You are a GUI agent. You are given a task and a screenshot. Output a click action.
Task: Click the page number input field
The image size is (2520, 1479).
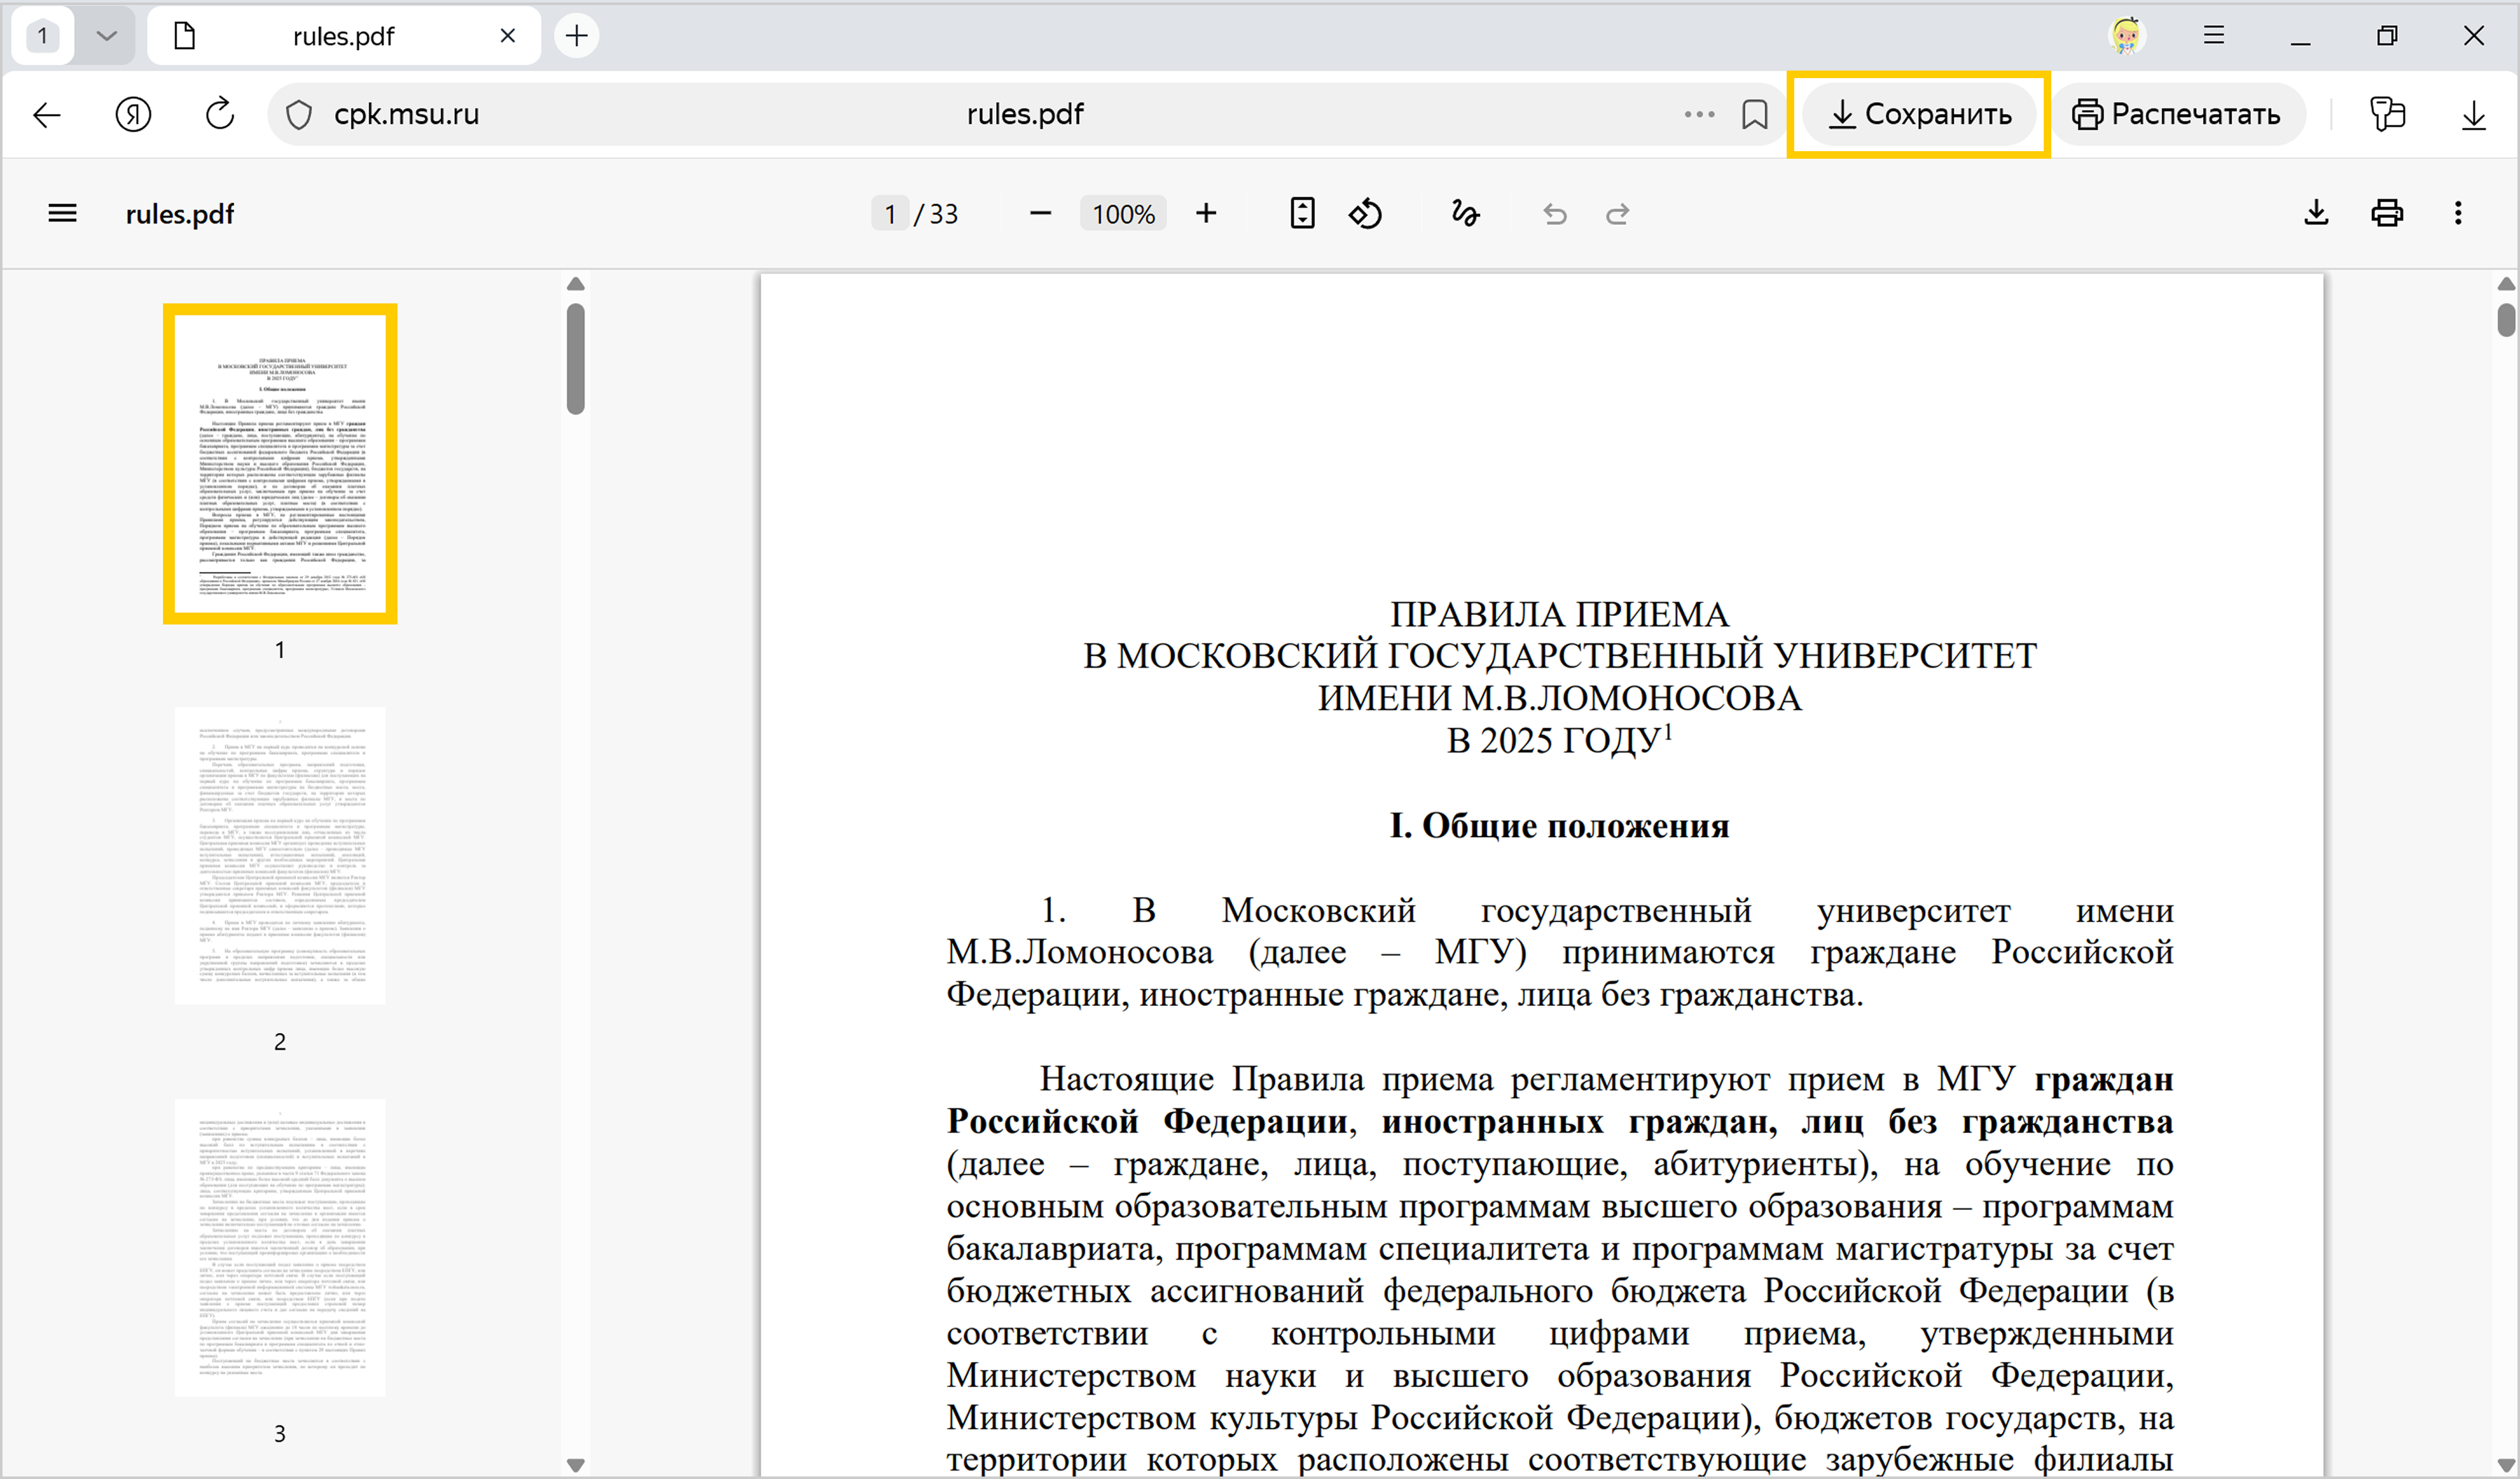tap(889, 214)
